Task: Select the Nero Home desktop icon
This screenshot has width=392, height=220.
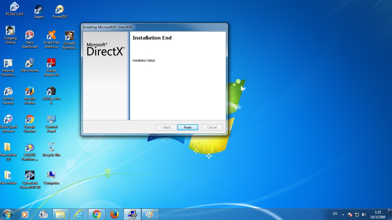Action: (x=30, y=65)
